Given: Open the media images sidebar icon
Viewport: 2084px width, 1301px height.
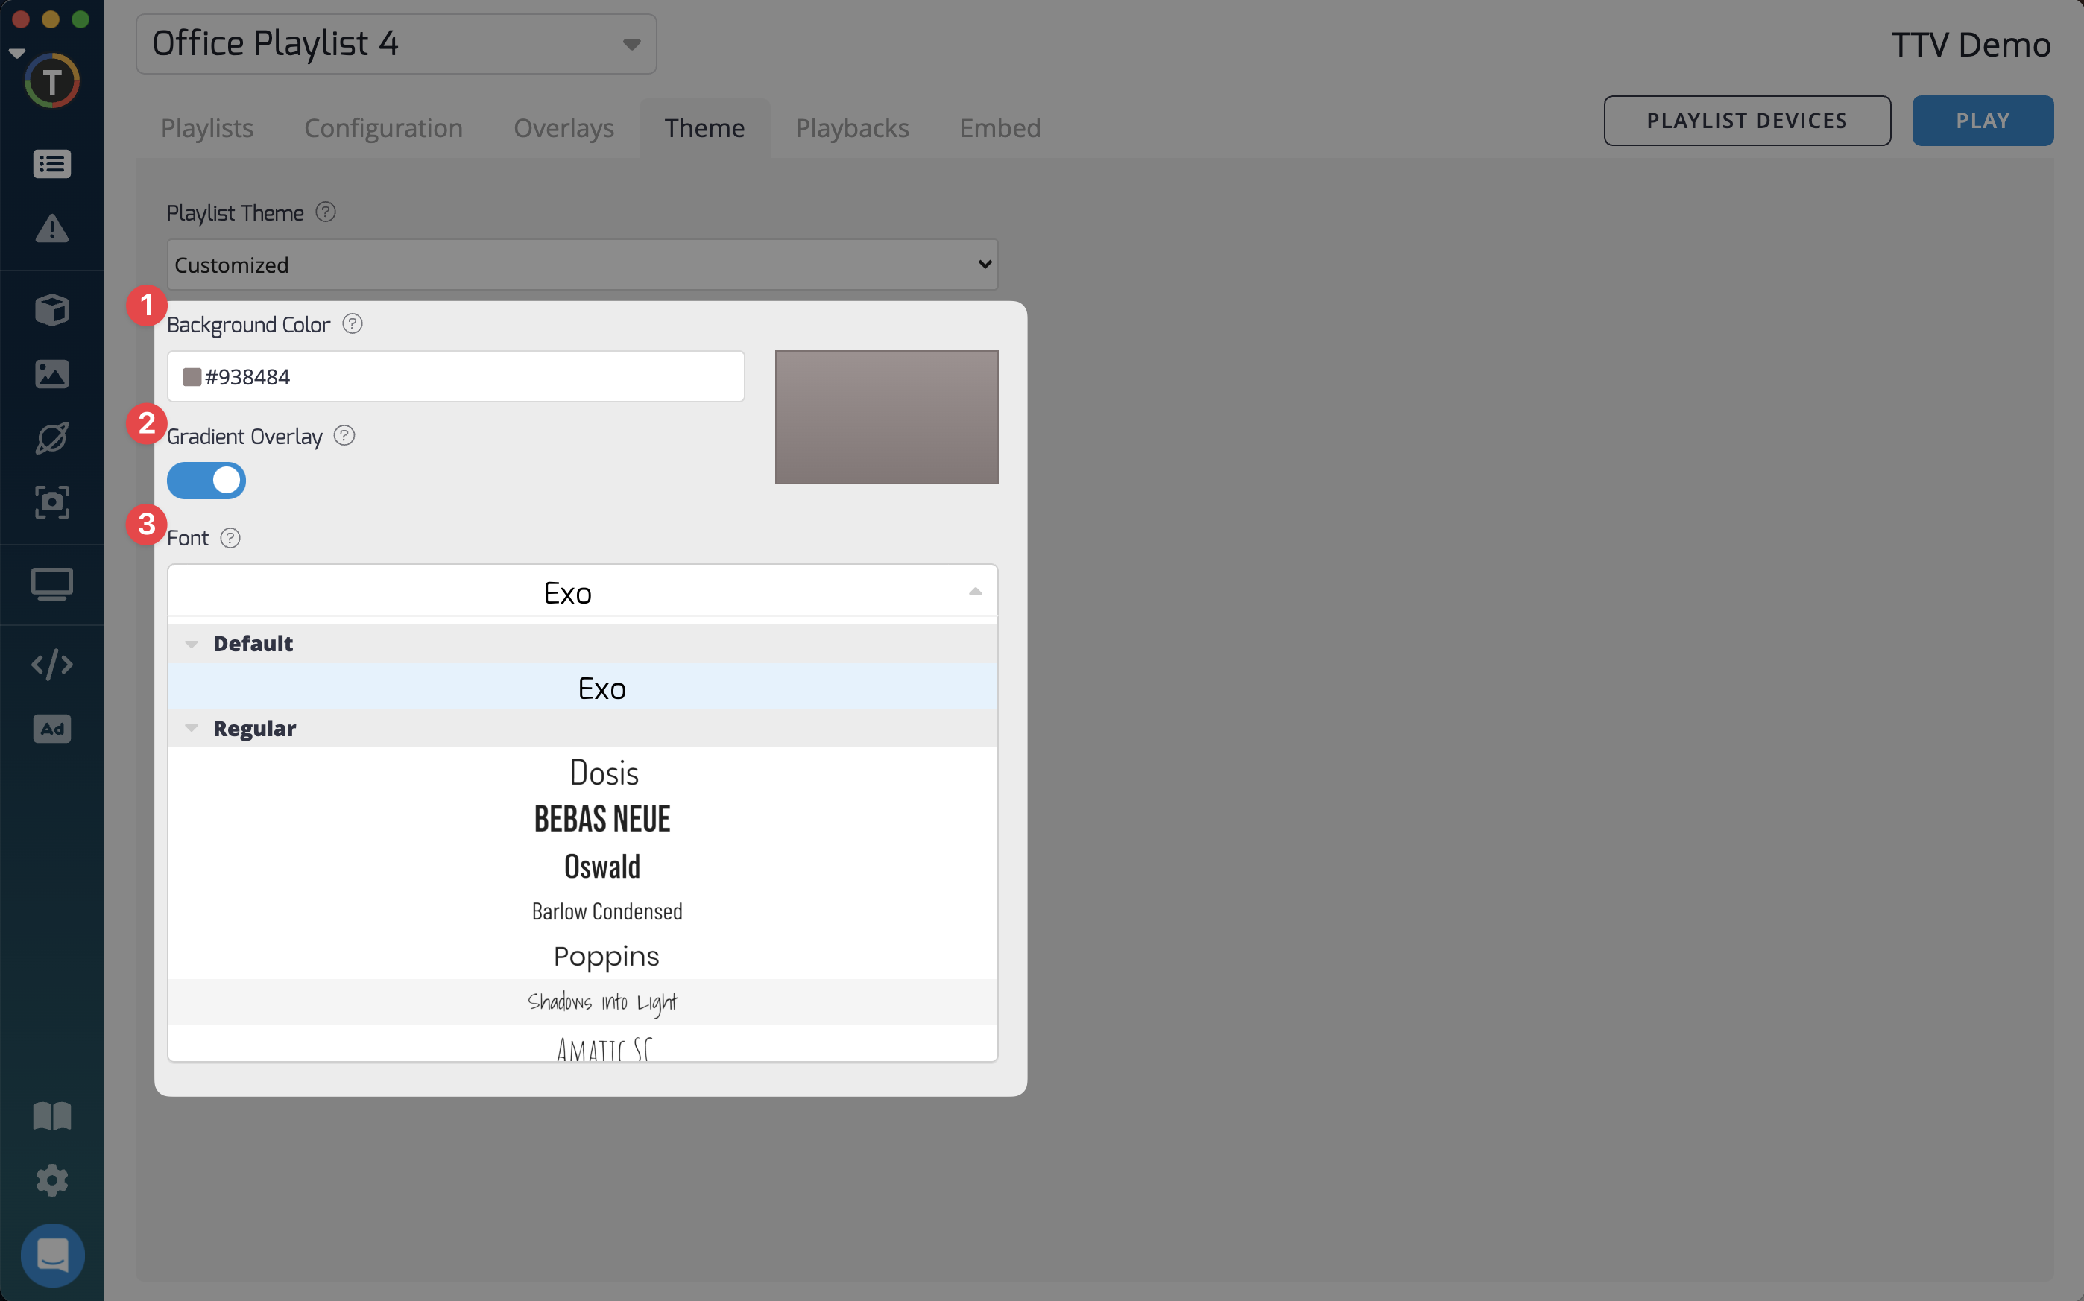Looking at the screenshot, I should point(51,374).
